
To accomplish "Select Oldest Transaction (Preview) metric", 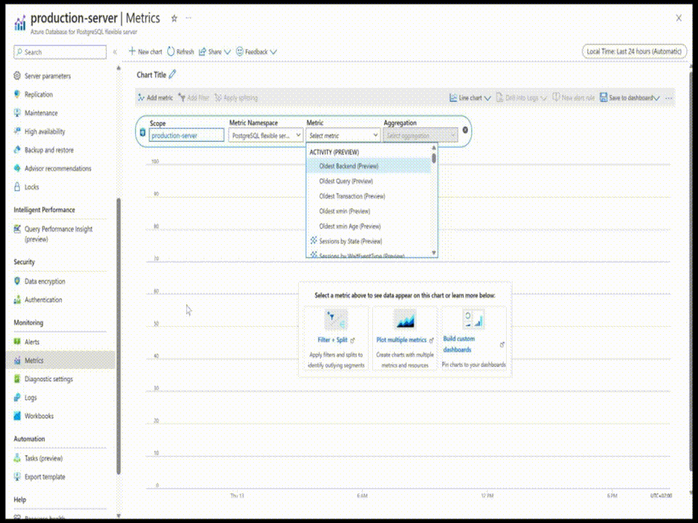I will pos(369,196).
